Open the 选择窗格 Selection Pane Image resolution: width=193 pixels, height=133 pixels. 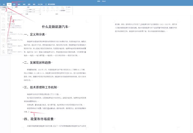(x=63, y=9)
